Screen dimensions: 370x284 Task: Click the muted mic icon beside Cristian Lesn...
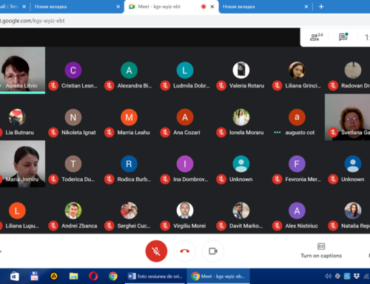click(53, 86)
